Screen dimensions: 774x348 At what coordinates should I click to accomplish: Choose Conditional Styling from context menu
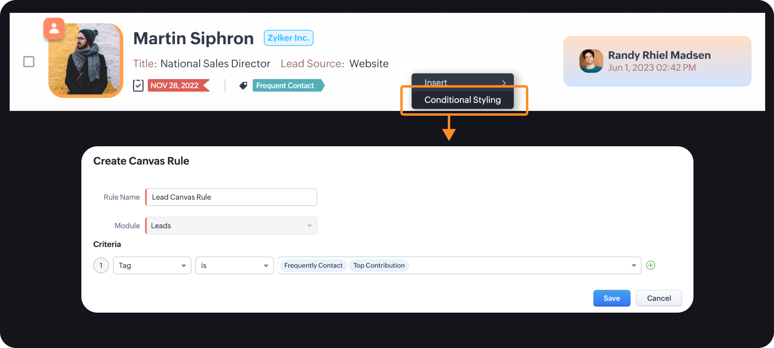coord(462,100)
